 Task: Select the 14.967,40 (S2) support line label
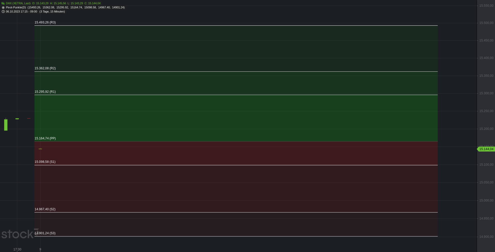(45, 209)
